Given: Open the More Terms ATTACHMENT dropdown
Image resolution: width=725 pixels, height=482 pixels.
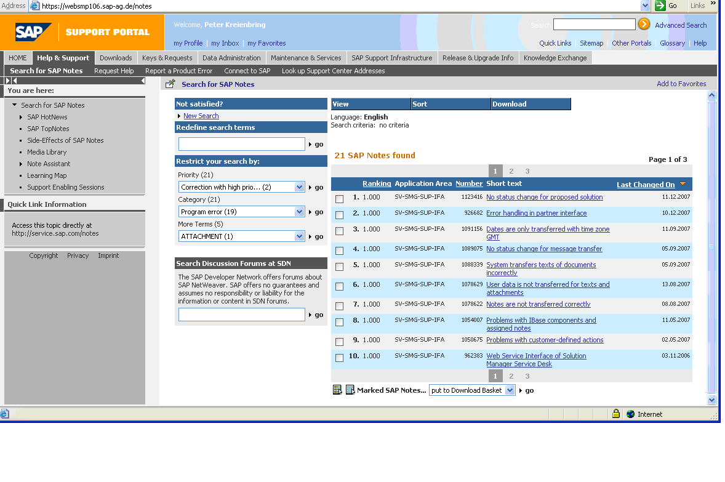Looking at the screenshot, I should [x=300, y=236].
